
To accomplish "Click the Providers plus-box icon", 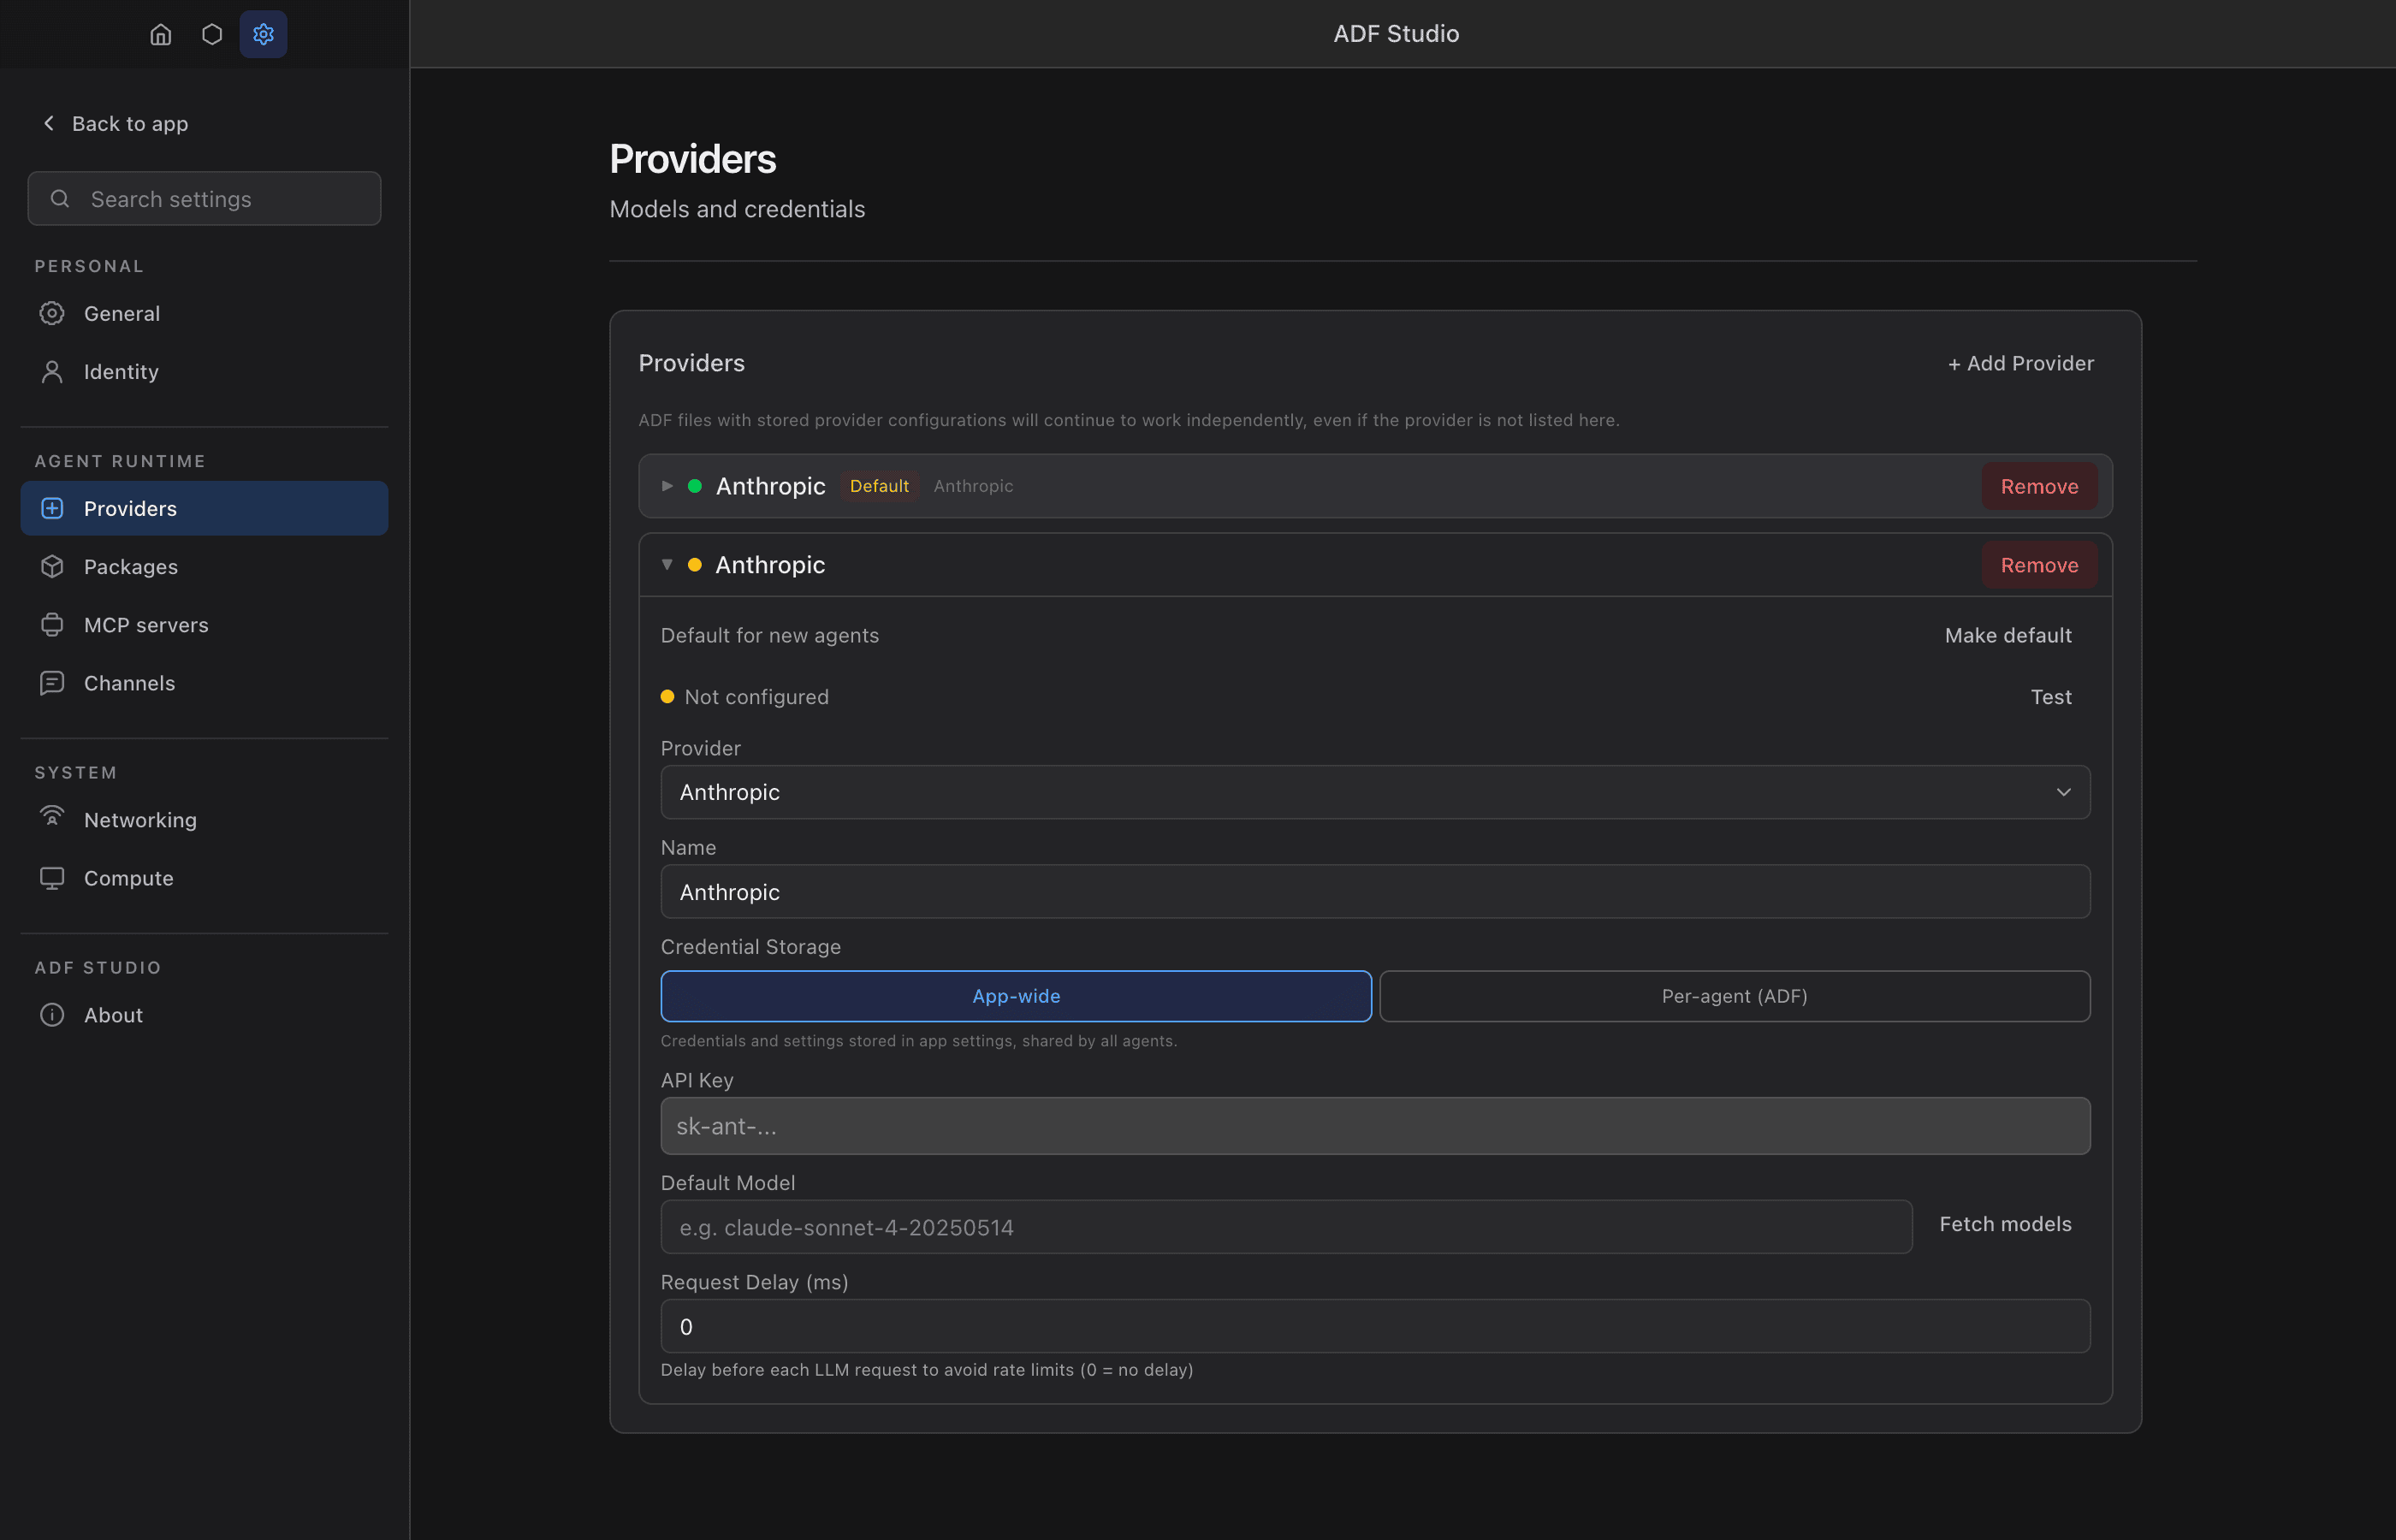I will pos(52,508).
